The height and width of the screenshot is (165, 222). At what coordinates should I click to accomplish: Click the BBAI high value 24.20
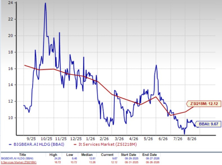pyautogui.click(x=57, y=158)
